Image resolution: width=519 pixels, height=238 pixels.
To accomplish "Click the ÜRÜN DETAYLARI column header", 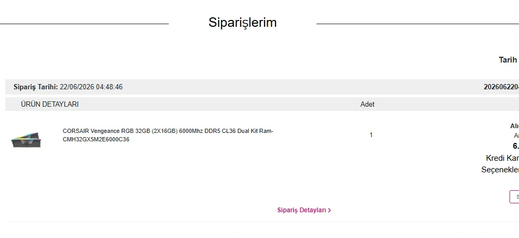I will point(50,105).
